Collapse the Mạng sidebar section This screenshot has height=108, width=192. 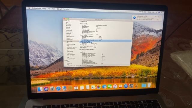click(x=65, y=60)
